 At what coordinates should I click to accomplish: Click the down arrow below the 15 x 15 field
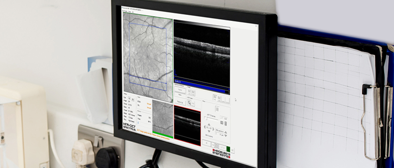click(209, 132)
